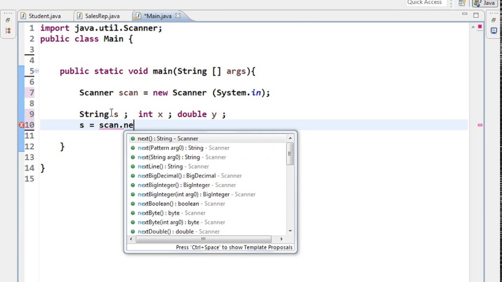
Task: Click the error marker on line 10
Action: [x=22, y=125]
